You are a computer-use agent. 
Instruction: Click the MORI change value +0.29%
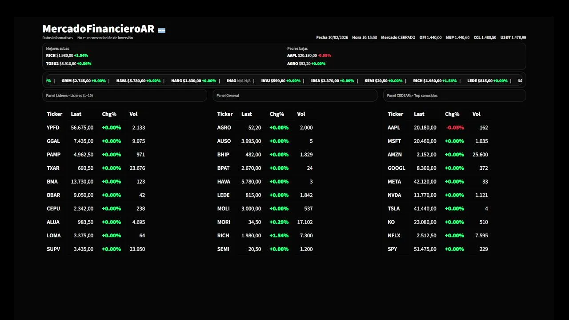(279, 222)
